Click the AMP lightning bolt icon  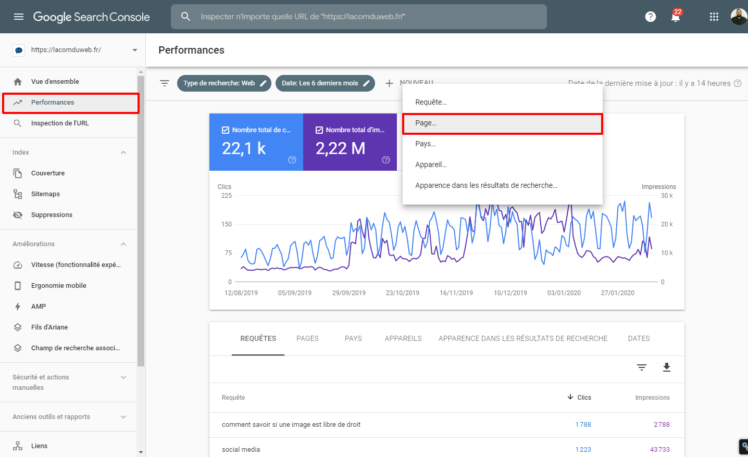[18, 307]
